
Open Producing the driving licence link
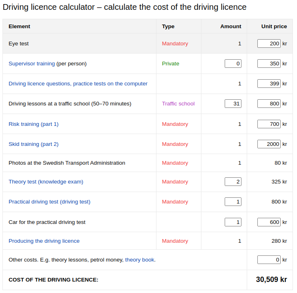(x=44, y=241)
